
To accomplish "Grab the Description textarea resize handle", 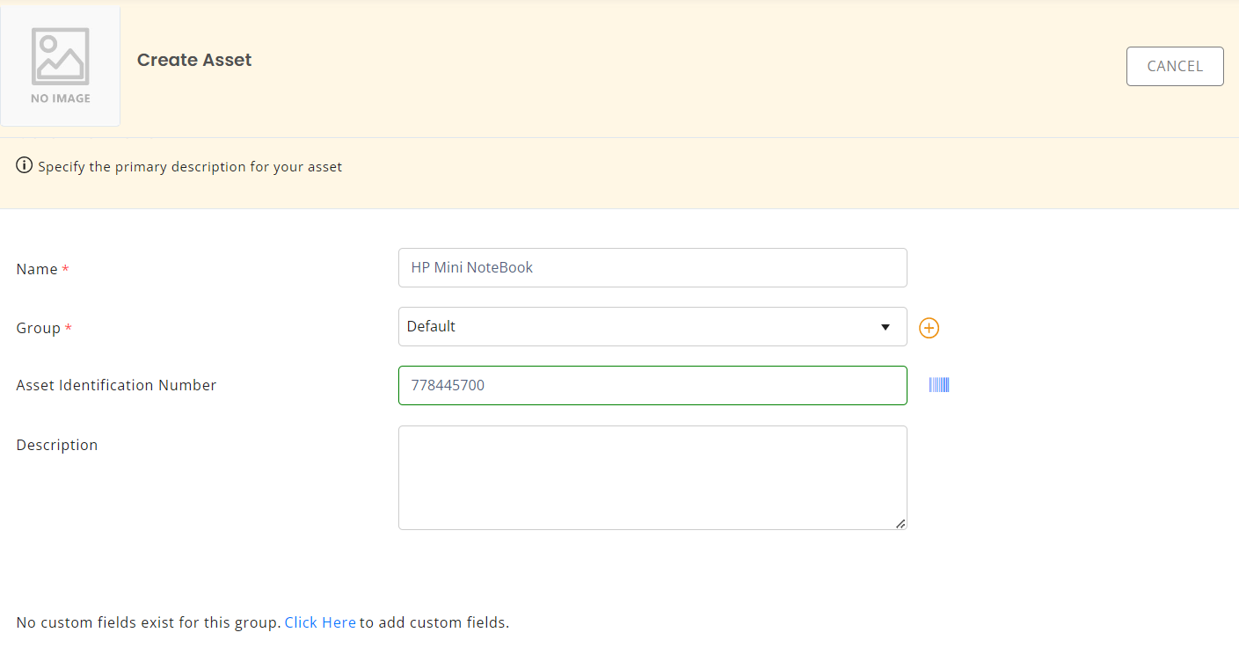I will point(900,524).
